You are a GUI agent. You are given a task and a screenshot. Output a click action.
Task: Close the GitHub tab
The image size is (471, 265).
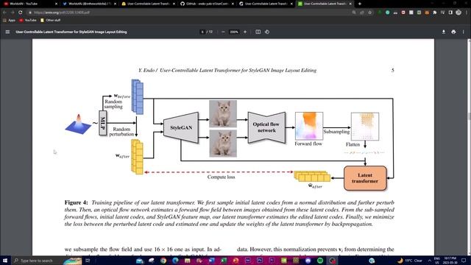pos(233,4)
